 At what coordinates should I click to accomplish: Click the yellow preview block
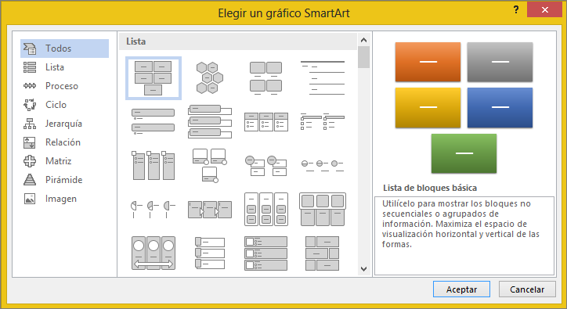click(x=428, y=107)
